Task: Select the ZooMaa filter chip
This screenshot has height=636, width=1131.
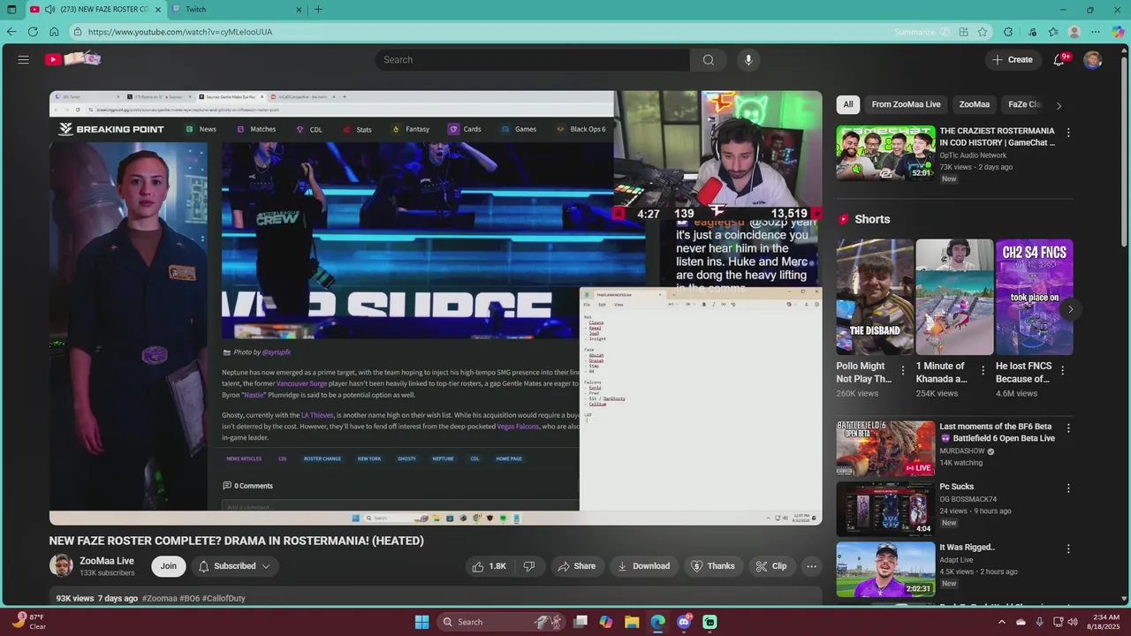Action: 975,104
